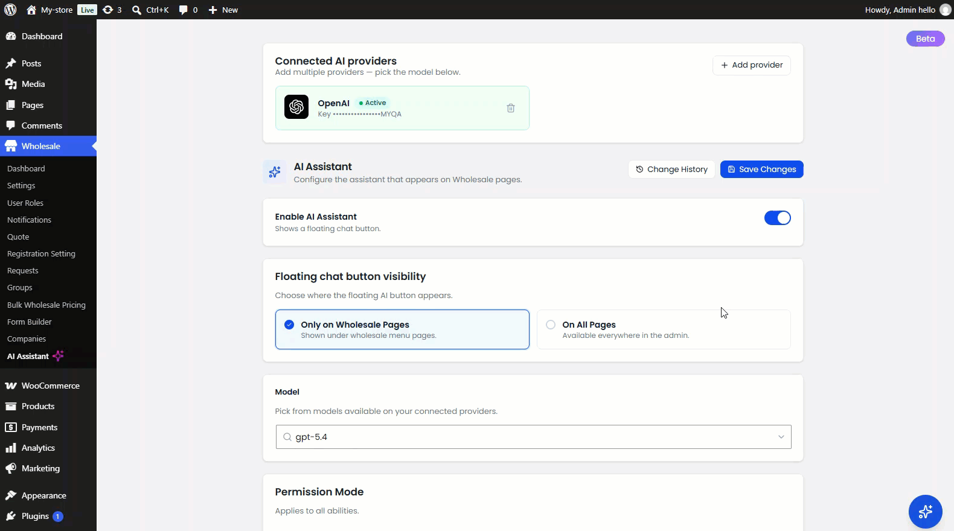Go to User Roles submenu item
Viewport: 954px width, 531px height.
pos(25,203)
